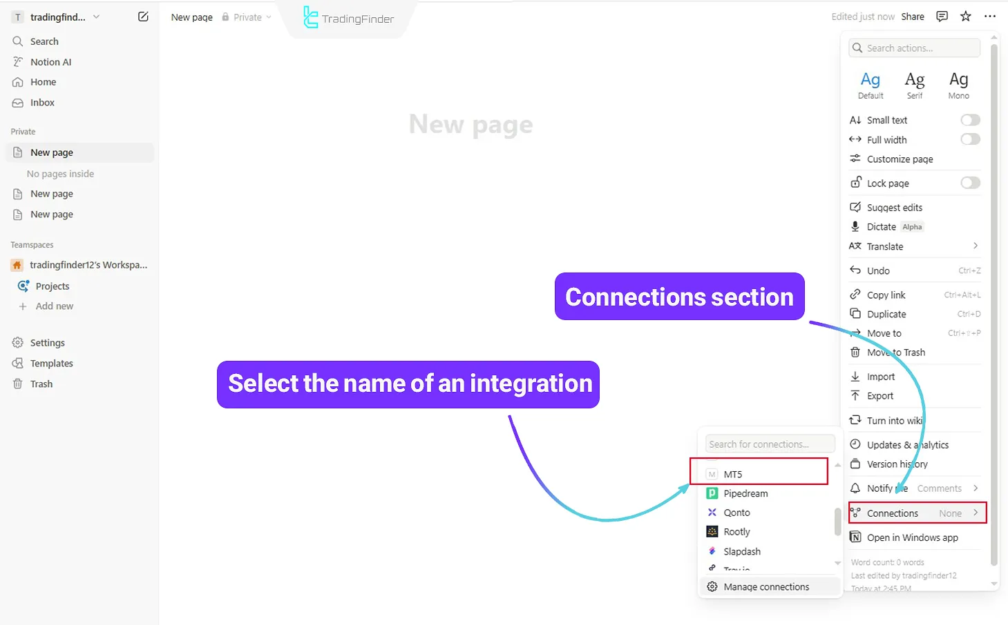Click the favorite star icon

click(965, 16)
